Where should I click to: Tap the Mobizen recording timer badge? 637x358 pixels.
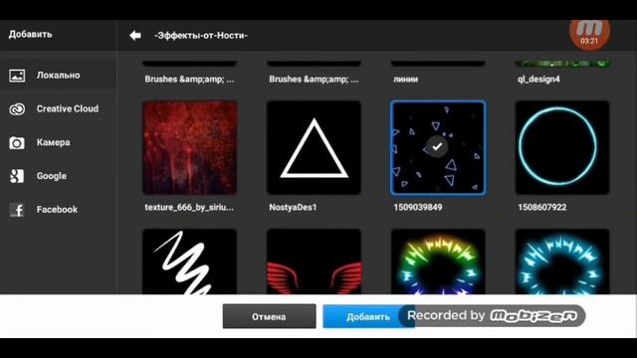coord(589,34)
